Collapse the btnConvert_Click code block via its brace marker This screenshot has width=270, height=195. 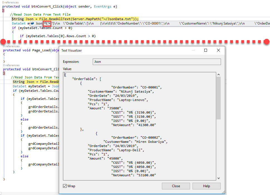click(x=3, y=10)
